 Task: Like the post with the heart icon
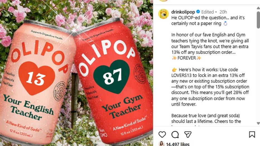tap(162, 134)
